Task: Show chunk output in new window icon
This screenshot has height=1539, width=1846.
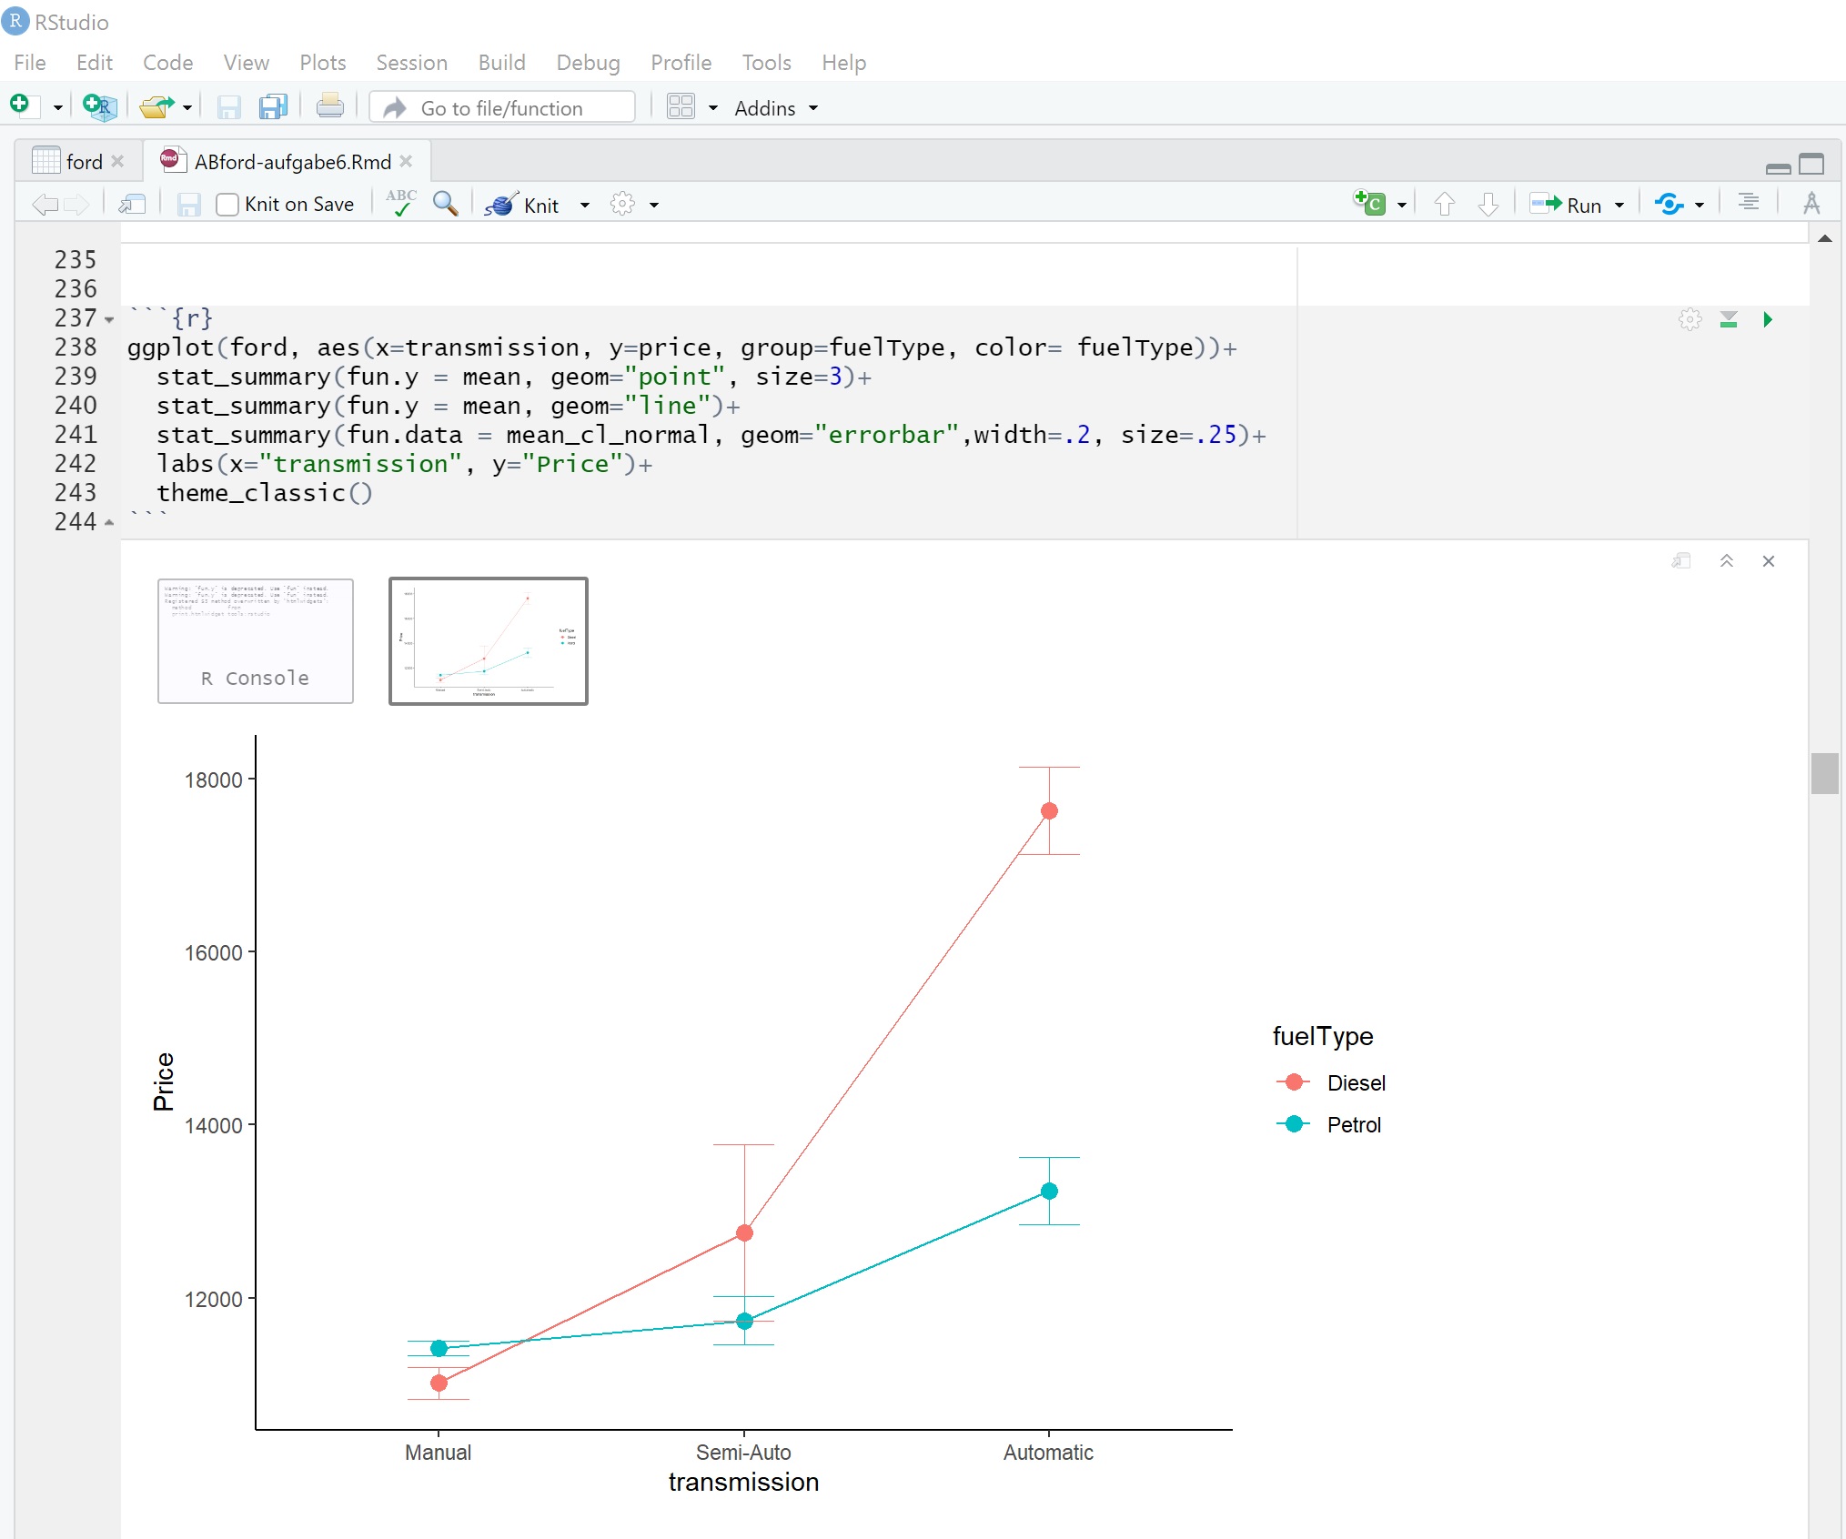Action: (1681, 561)
